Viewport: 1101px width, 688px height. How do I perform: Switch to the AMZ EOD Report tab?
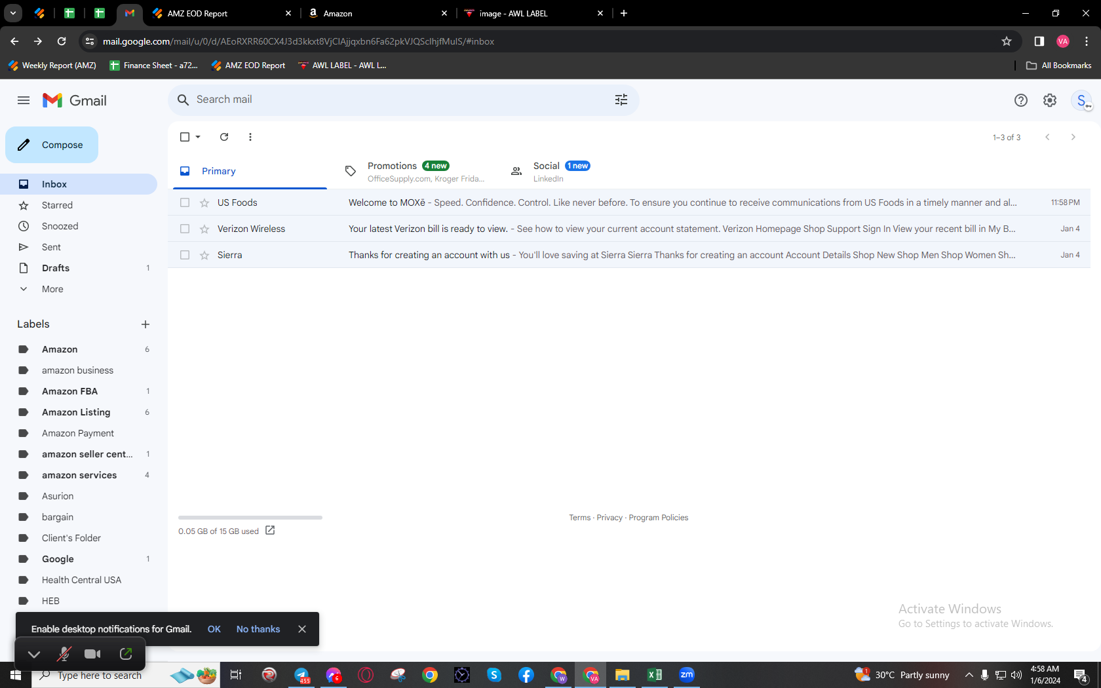pyautogui.click(x=222, y=13)
